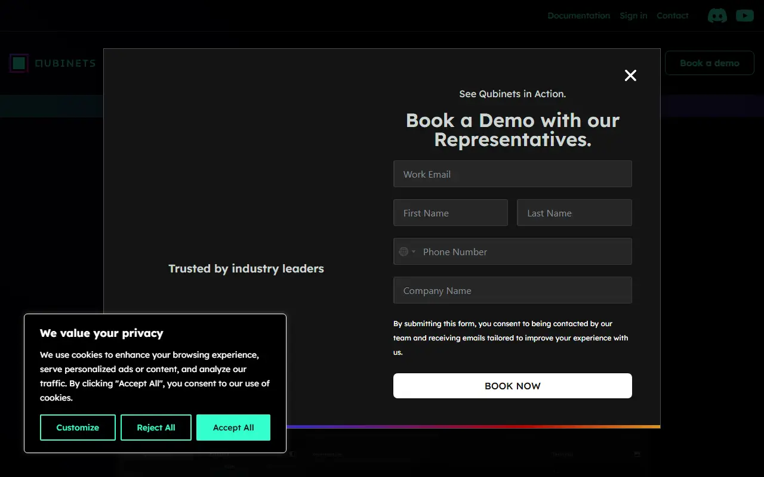Click the "We value your privacy" heading
764x477 pixels.
(x=101, y=333)
